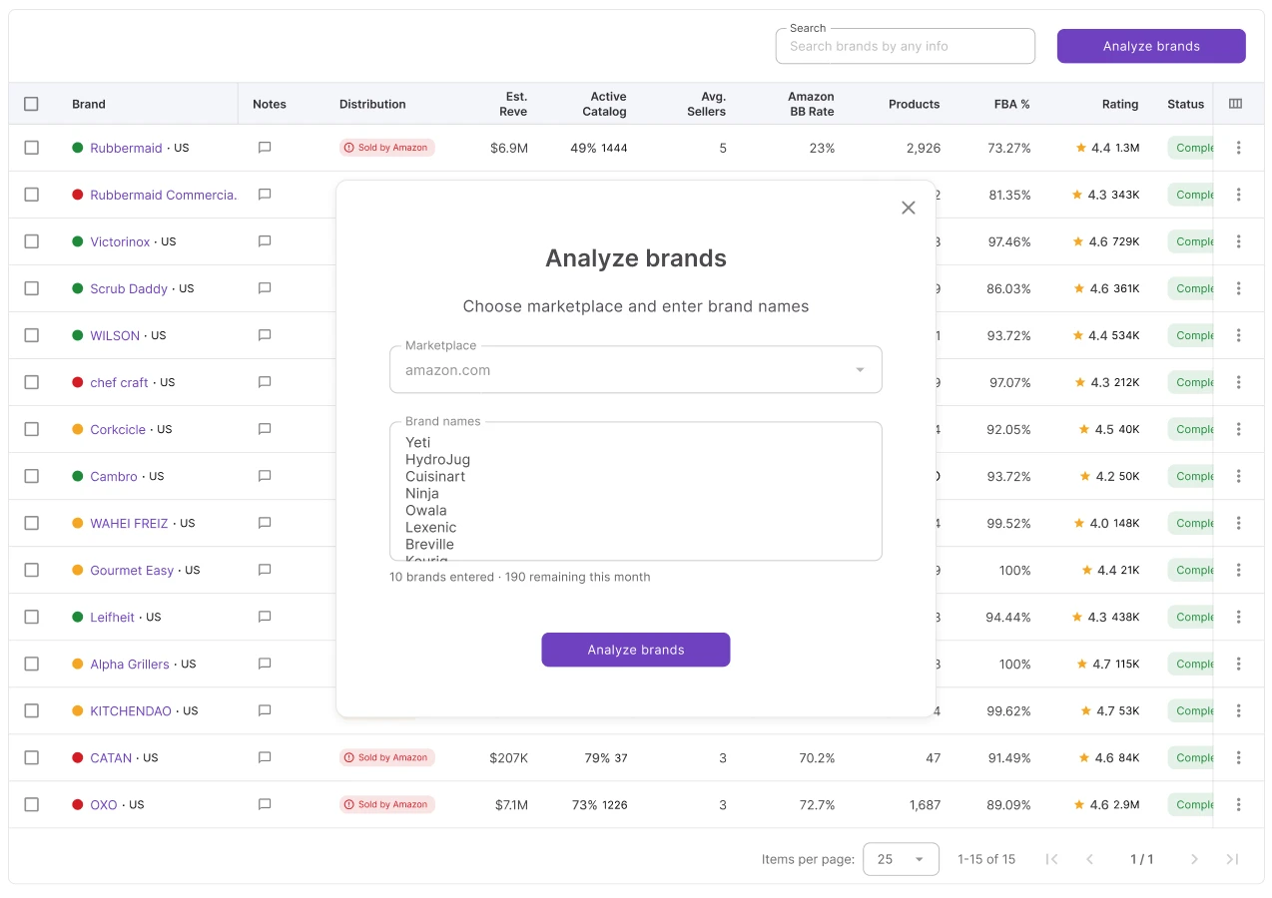1272x898 pixels.
Task: Open the more options menu for WILSON
Action: [1238, 335]
